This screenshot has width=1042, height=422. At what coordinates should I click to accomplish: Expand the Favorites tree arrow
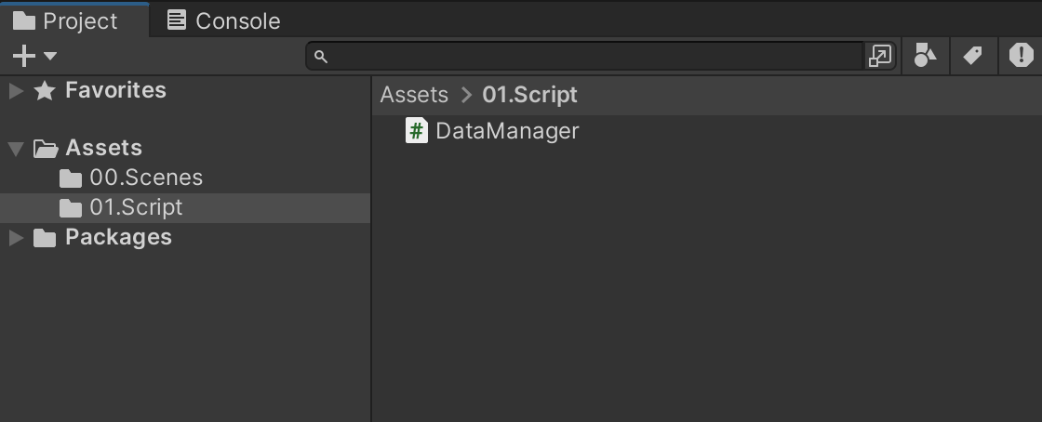(x=16, y=90)
